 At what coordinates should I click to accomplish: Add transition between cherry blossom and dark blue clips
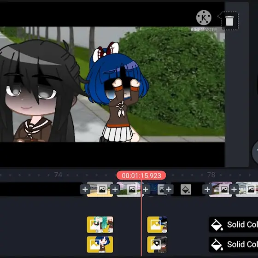point(146,189)
